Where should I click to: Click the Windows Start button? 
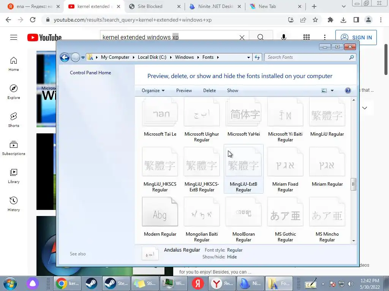coord(10,283)
